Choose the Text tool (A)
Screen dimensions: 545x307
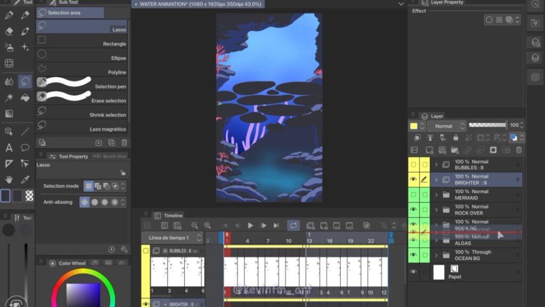(9, 148)
